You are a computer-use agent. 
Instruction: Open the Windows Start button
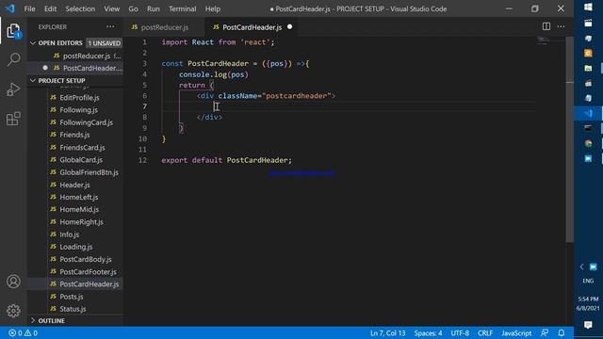click(x=588, y=7)
